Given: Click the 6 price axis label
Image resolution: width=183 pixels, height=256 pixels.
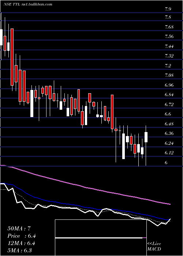Looking at the screenshot, I should pos(166,162).
